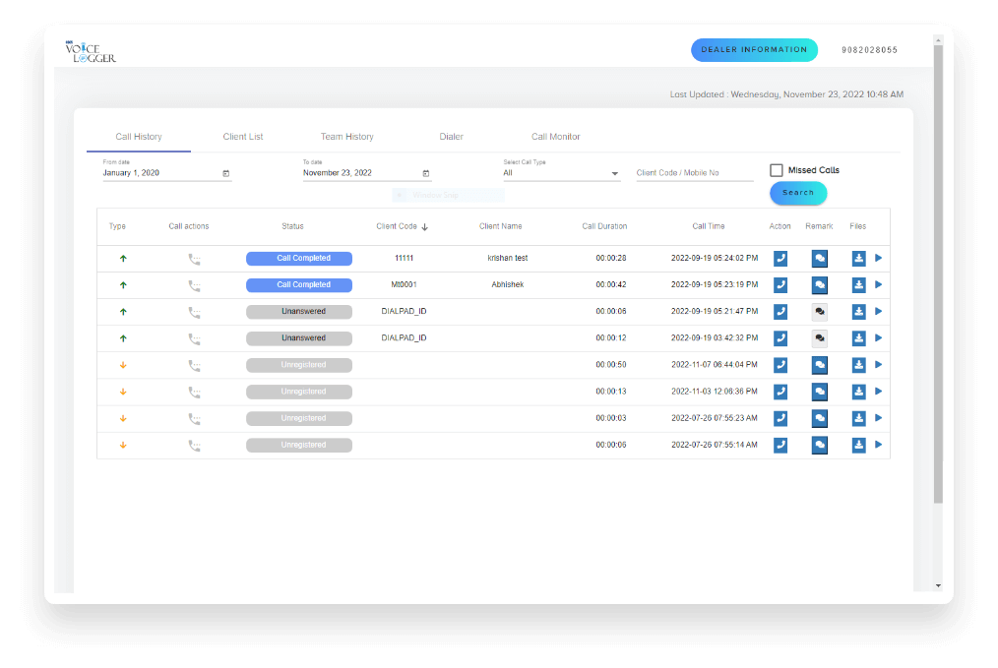Open the To date calendar picker
The height and width of the screenshot is (668, 998).
[x=424, y=173]
